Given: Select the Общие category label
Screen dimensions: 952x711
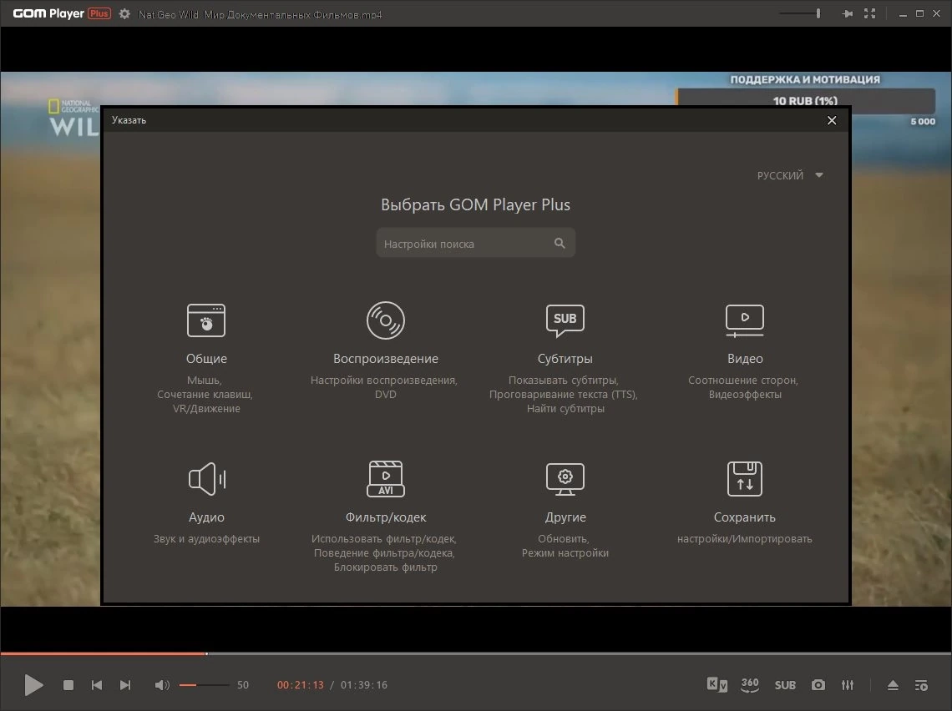Looking at the screenshot, I should click(206, 359).
